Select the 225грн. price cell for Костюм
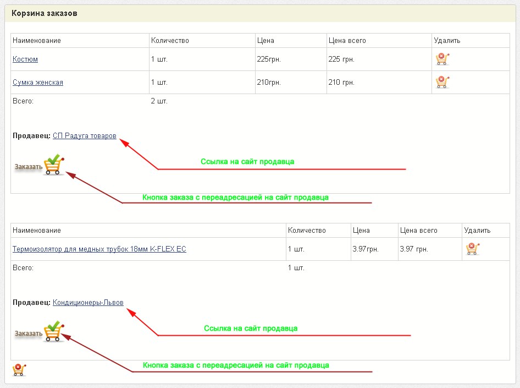This screenshot has width=520, height=388. point(269,59)
